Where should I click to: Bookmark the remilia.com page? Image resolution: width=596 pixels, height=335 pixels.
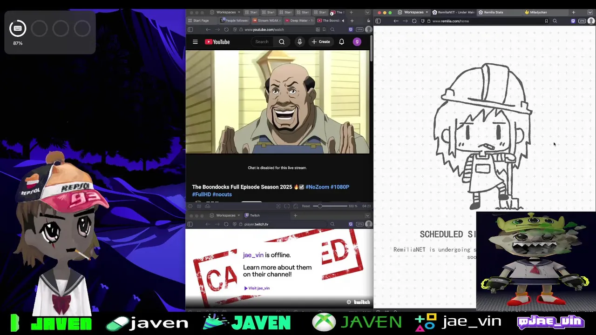click(546, 21)
